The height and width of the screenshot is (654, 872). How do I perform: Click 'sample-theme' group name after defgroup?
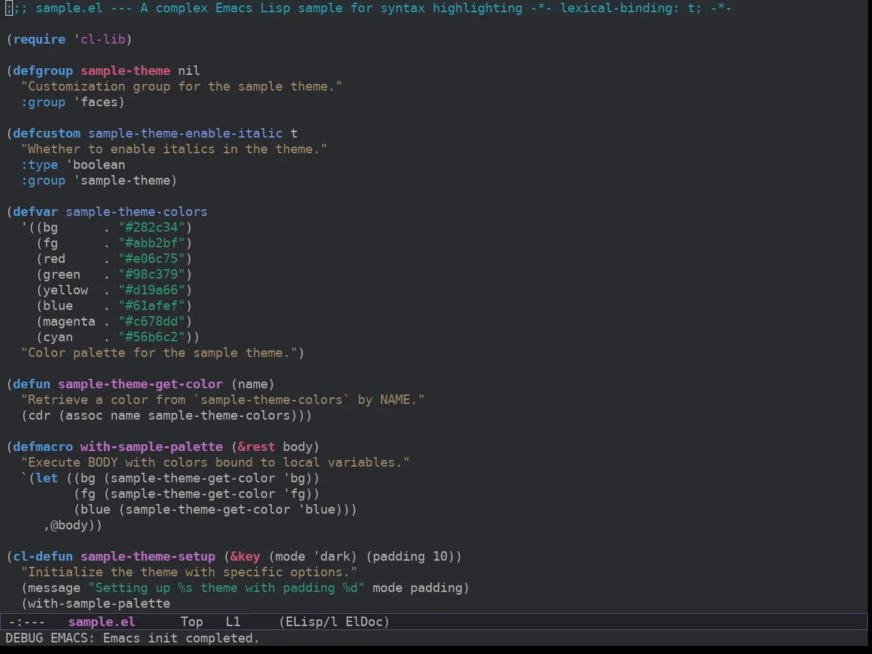pos(125,71)
